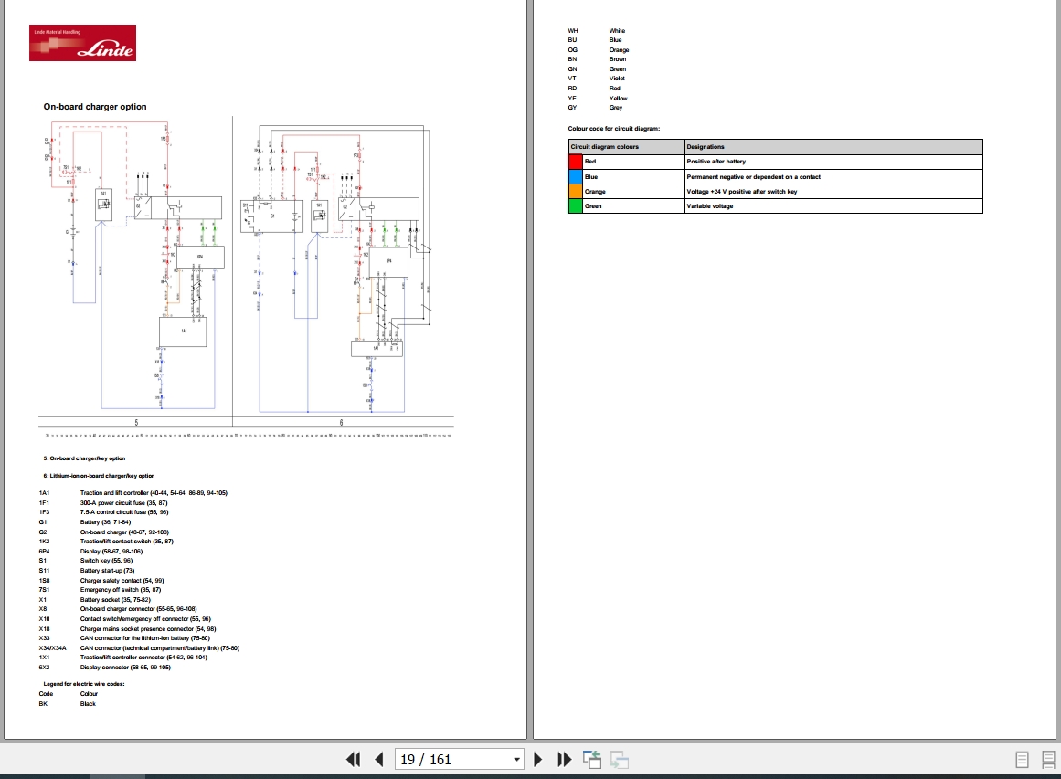The width and height of the screenshot is (1061, 779).
Task: Go to the next page
Action: point(538,760)
